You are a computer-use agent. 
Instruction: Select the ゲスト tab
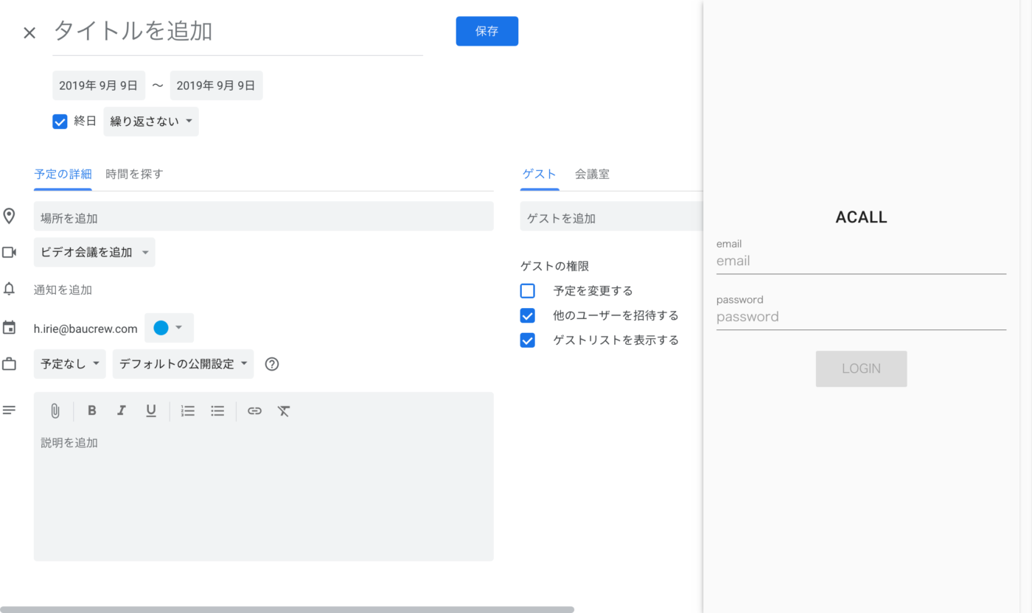540,175
